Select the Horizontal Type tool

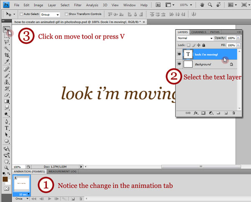click(7, 128)
